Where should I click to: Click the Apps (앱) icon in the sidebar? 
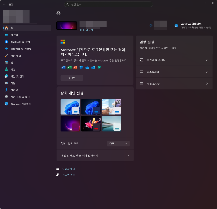click(6, 62)
